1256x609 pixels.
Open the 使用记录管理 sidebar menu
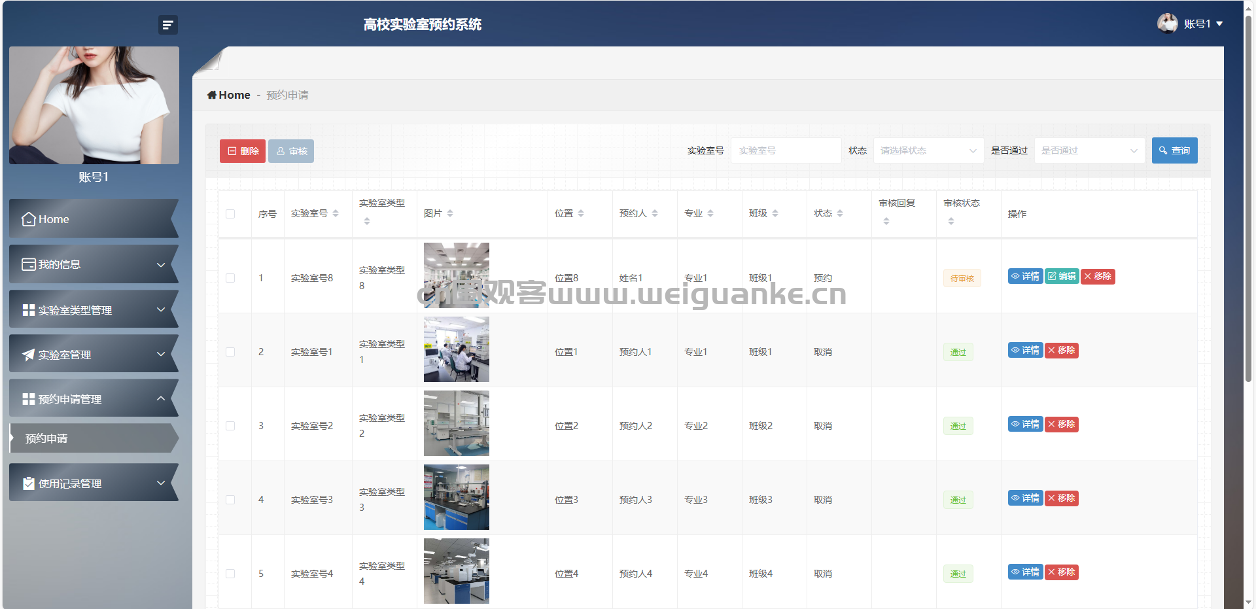point(94,483)
